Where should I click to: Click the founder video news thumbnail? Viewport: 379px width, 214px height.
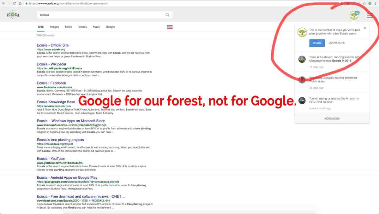(x=302, y=80)
